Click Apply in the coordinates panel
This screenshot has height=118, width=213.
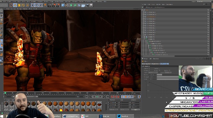[135, 109]
